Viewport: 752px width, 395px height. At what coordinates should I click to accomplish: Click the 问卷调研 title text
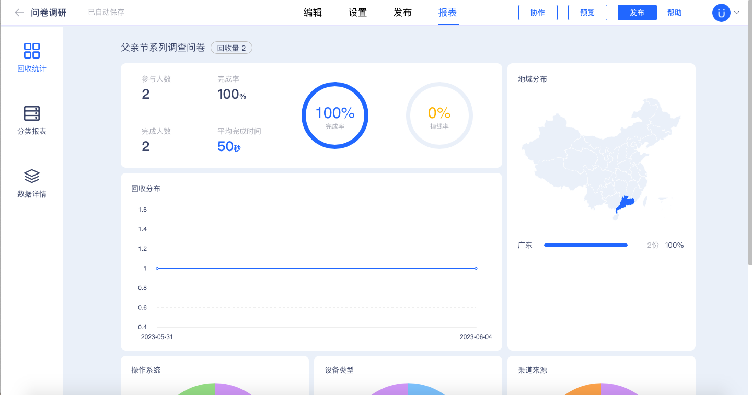pyautogui.click(x=49, y=13)
